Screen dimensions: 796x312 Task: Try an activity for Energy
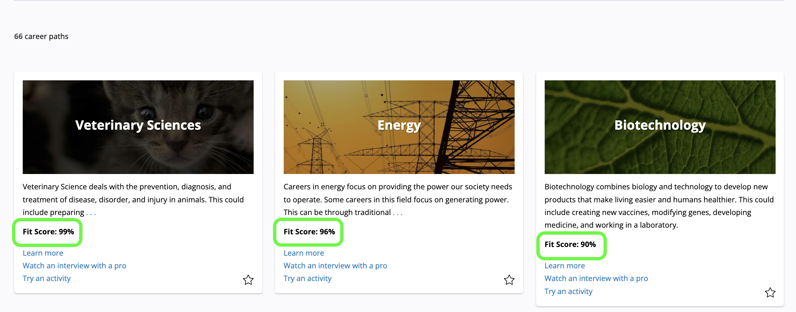click(x=307, y=278)
